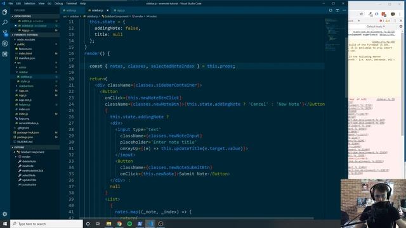
Task: Open the Windows Start menu
Action: [x=5, y=224]
